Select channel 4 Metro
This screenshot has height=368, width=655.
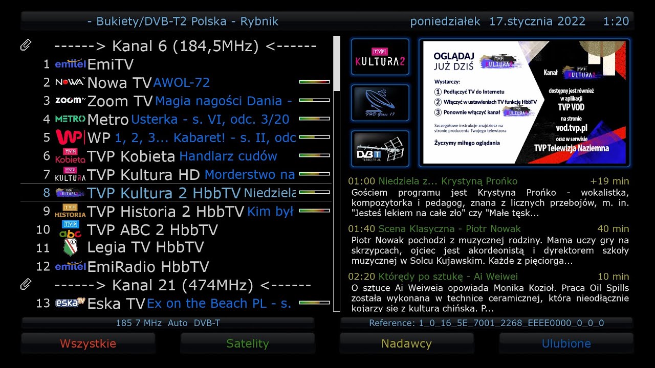176,120
